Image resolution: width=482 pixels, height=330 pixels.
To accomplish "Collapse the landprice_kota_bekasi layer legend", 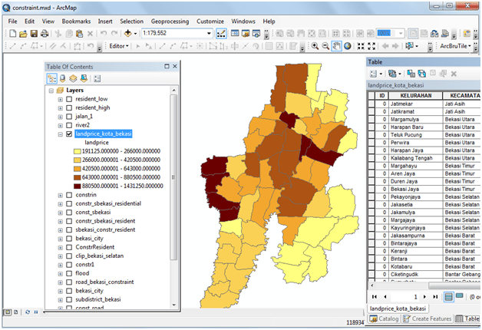I will pyautogui.click(x=60, y=134).
